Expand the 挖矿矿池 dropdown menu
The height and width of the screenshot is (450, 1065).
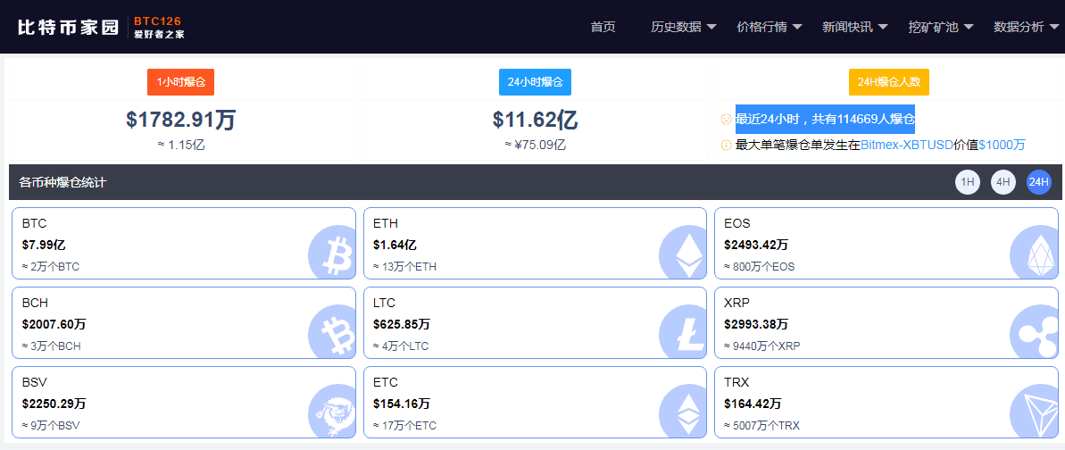point(941,27)
